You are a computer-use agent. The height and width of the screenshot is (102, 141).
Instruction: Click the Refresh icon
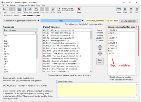(125, 9)
